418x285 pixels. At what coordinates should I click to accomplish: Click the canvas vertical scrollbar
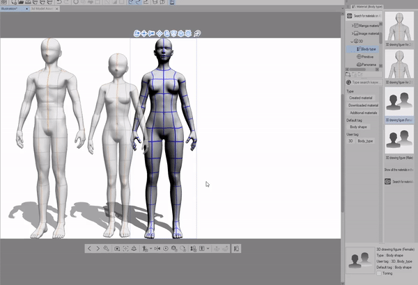point(343,153)
